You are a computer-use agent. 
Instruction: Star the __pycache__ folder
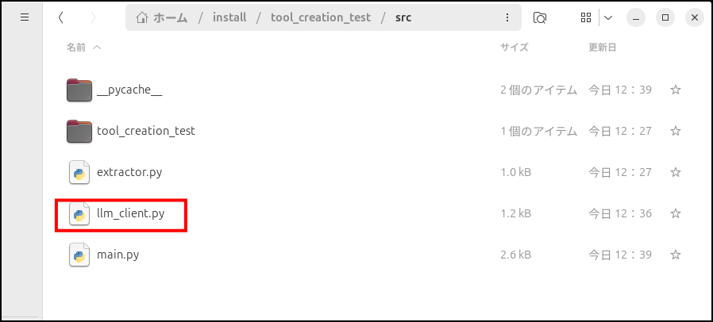pyautogui.click(x=676, y=90)
